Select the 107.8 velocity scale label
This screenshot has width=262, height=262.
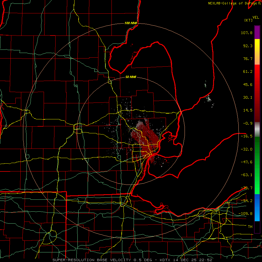[247, 33]
